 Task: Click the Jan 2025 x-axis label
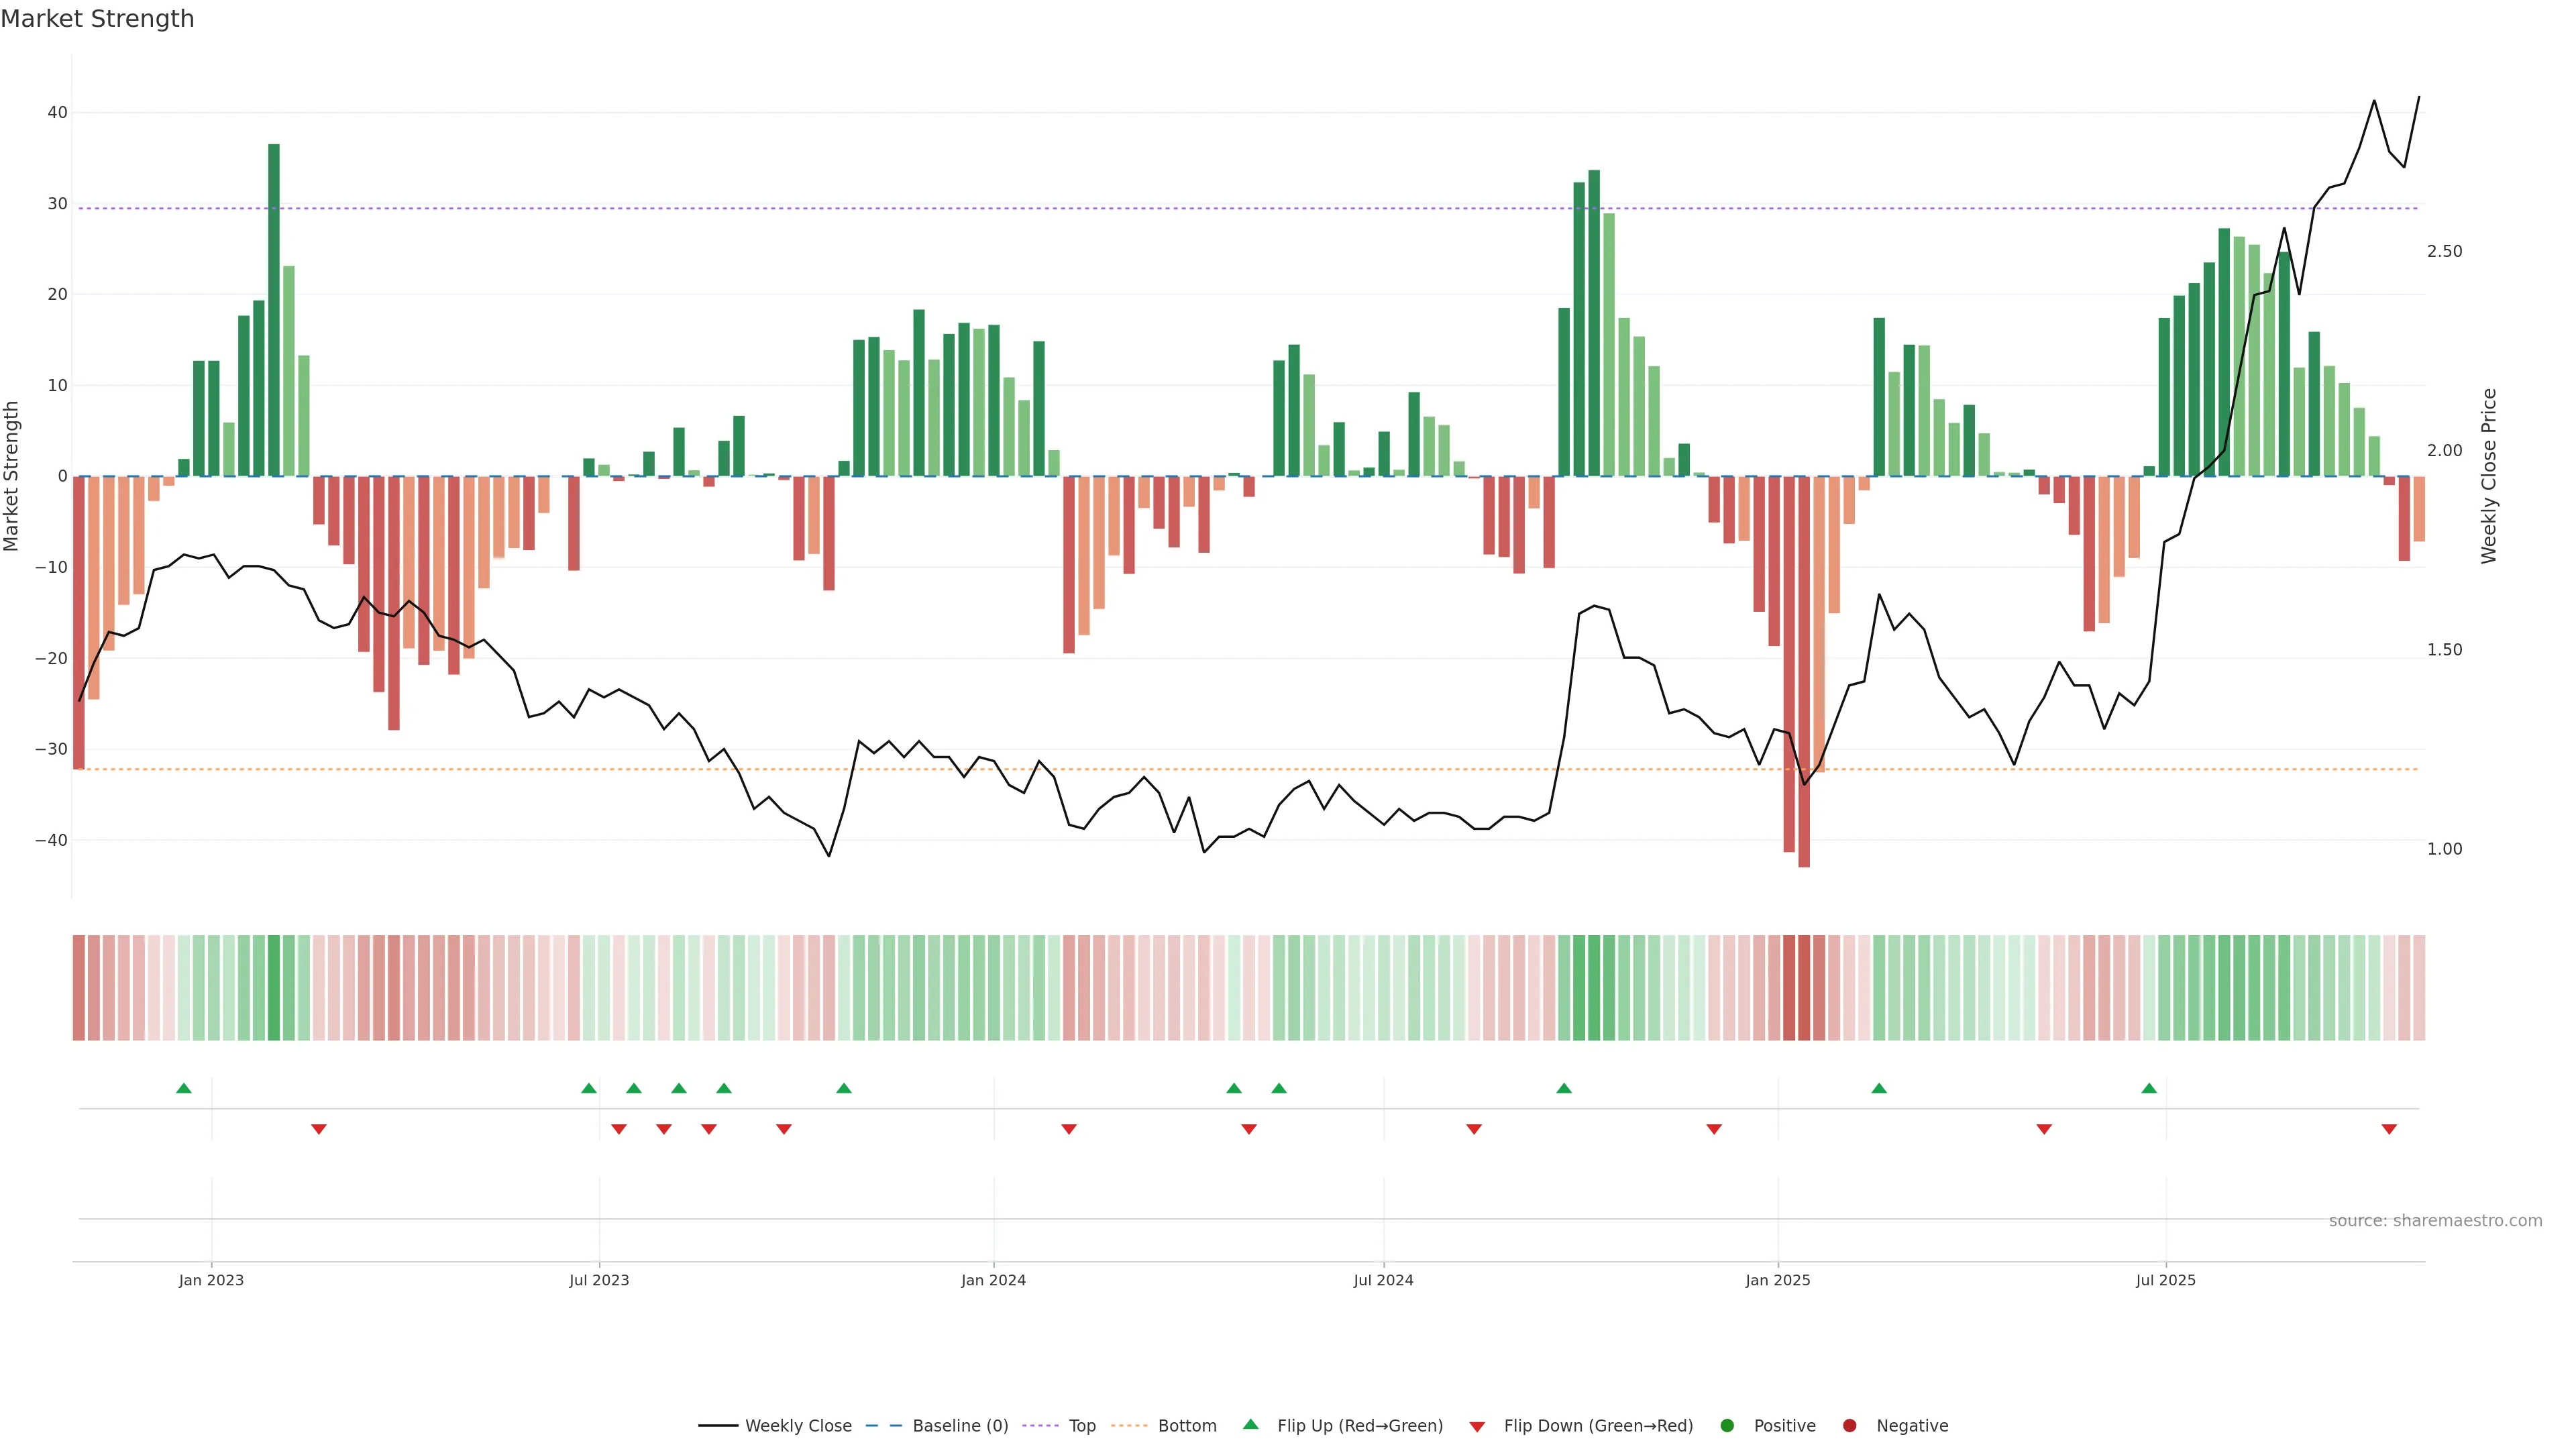(1778, 1280)
